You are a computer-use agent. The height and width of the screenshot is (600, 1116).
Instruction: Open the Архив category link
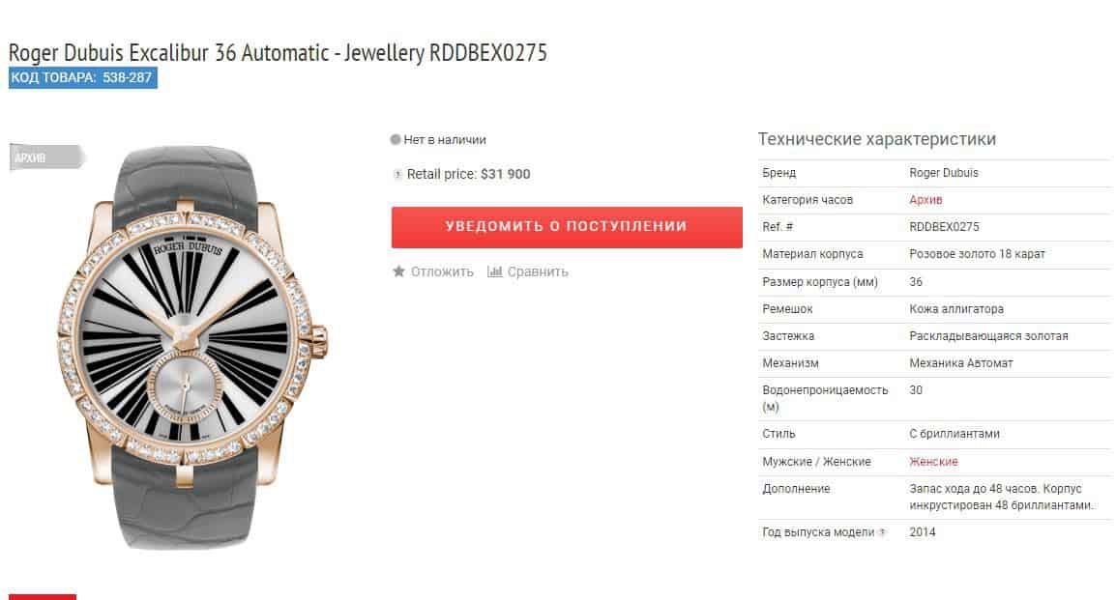click(925, 200)
